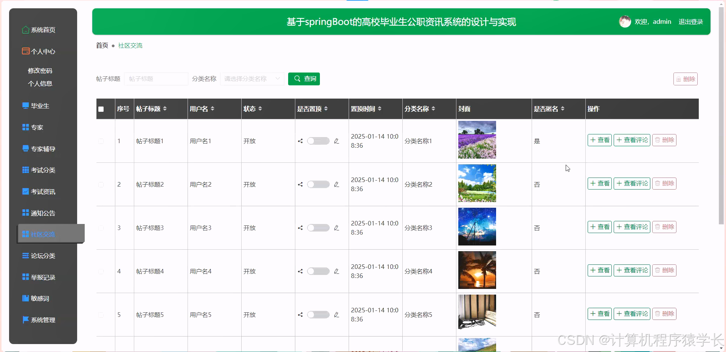Click the edit pencil icon in row 2
726x352 pixels.
[337, 184]
